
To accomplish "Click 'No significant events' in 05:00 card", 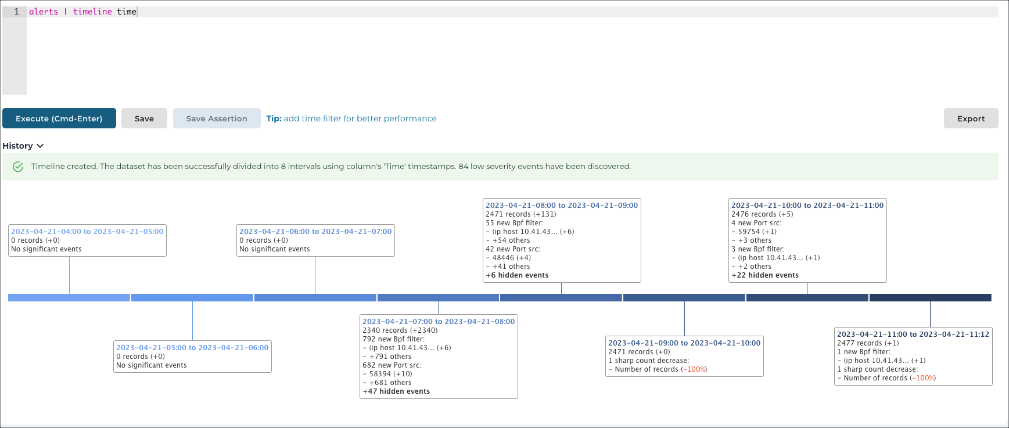I will tap(152, 365).
